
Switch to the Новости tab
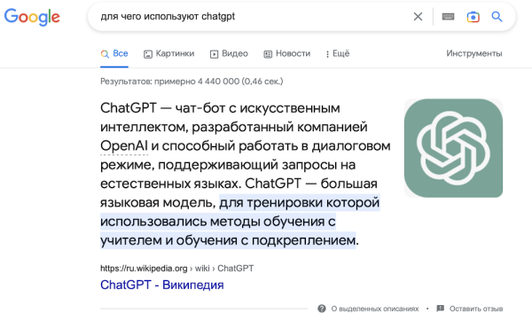pyautogui.click(x=287, y=53)
